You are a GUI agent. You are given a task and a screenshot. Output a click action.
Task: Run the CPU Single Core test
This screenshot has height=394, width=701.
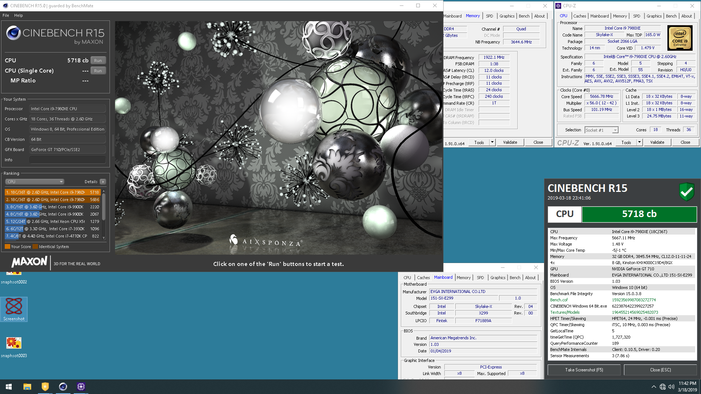coord(98,71)
